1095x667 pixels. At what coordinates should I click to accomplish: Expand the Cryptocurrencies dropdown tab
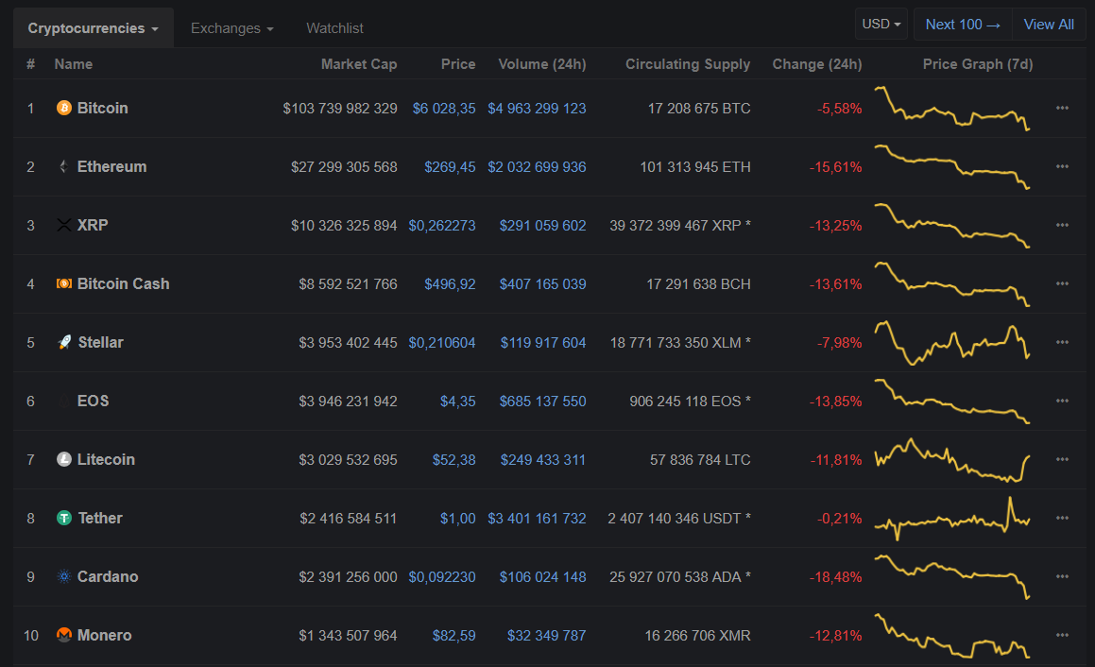[x=93, y=28]
